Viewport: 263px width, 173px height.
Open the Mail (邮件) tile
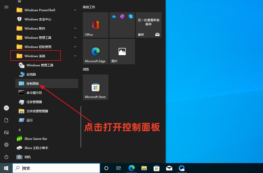click(x=149, y=25)
